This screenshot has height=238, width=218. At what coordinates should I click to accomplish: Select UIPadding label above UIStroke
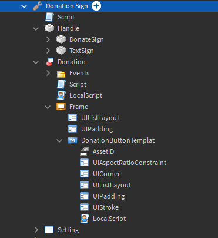(109, 196)
